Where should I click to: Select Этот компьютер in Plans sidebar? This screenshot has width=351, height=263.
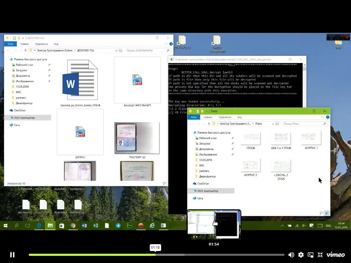[x=208, y=191]
